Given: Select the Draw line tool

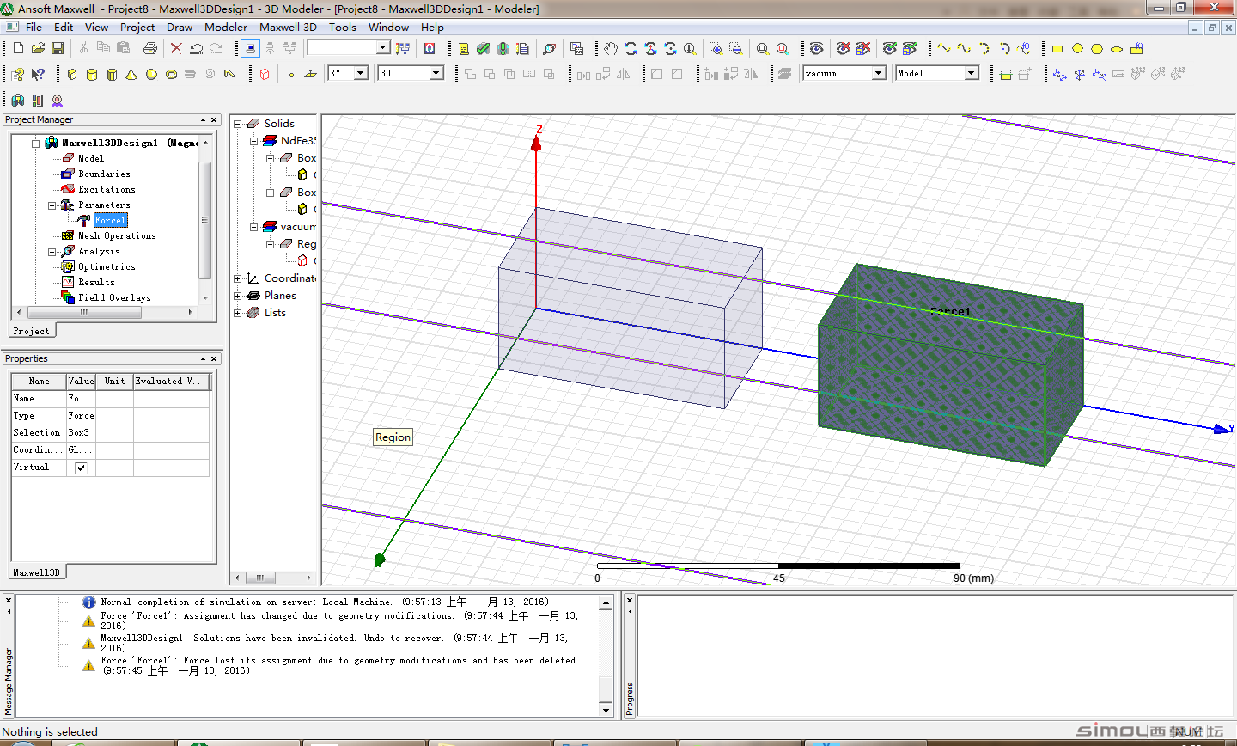Looking at the screenshot, I should point(944,49).
